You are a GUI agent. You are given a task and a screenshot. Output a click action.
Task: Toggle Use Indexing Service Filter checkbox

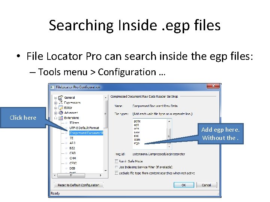(116, 167)
